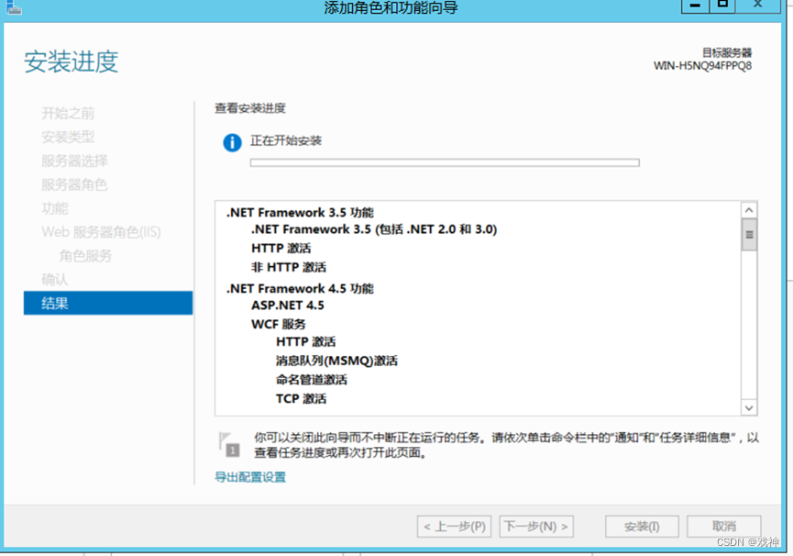
Task: Click the 安装(I) button
Action: (x=641, y=526)
